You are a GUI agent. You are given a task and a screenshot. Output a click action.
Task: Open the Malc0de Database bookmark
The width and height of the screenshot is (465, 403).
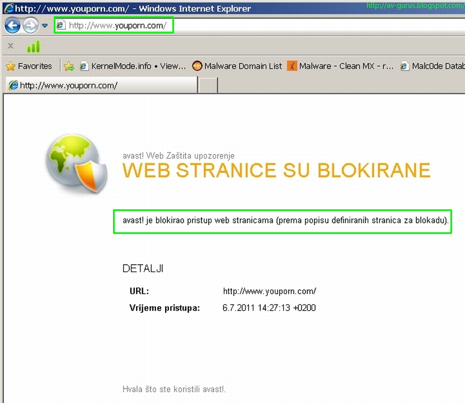pos(433,66)
